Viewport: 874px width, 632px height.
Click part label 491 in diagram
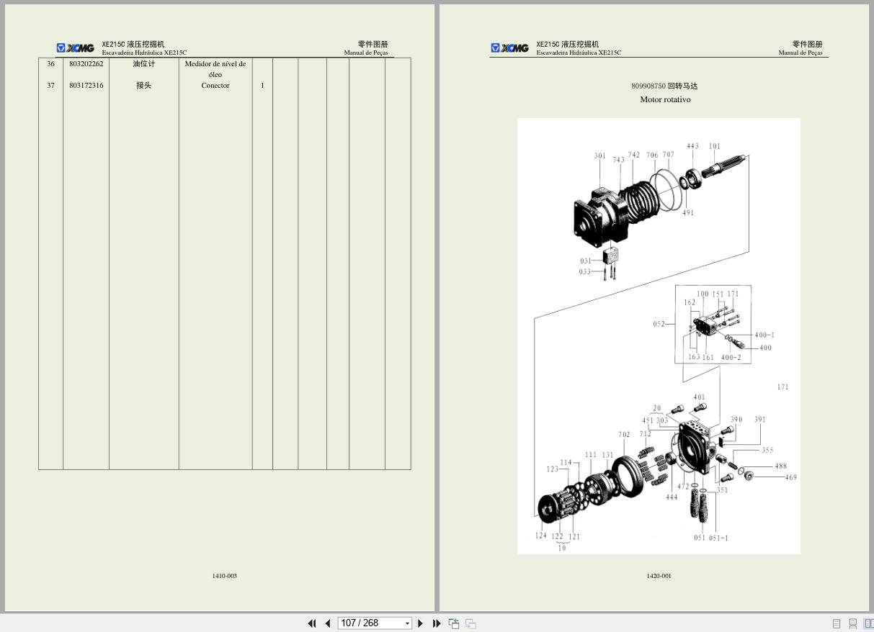688,213
